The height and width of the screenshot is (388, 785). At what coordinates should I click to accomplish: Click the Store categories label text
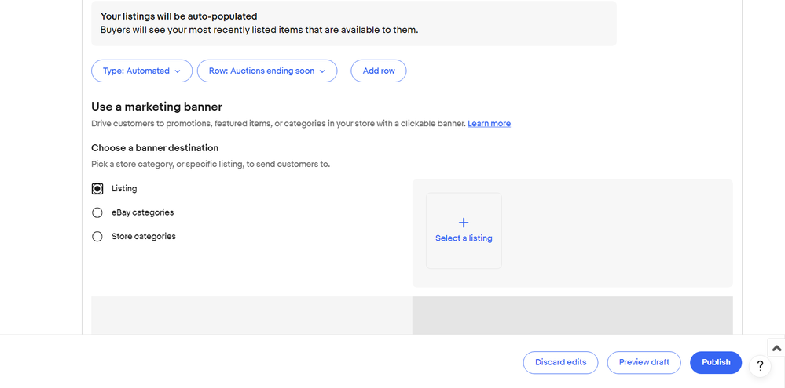pyautogui.click(x=143, y=237)
